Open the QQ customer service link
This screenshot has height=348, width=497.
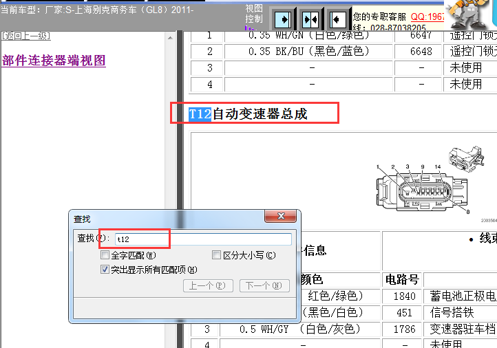tap(428, 17)
